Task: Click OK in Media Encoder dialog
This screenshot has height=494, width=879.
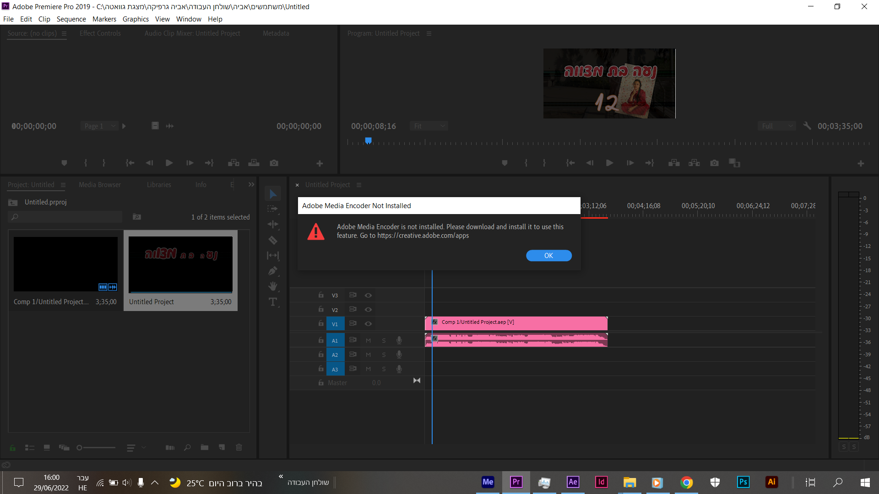Action: 549,256
